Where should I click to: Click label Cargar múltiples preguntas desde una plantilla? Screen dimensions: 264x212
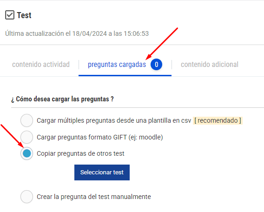point(114,120)
